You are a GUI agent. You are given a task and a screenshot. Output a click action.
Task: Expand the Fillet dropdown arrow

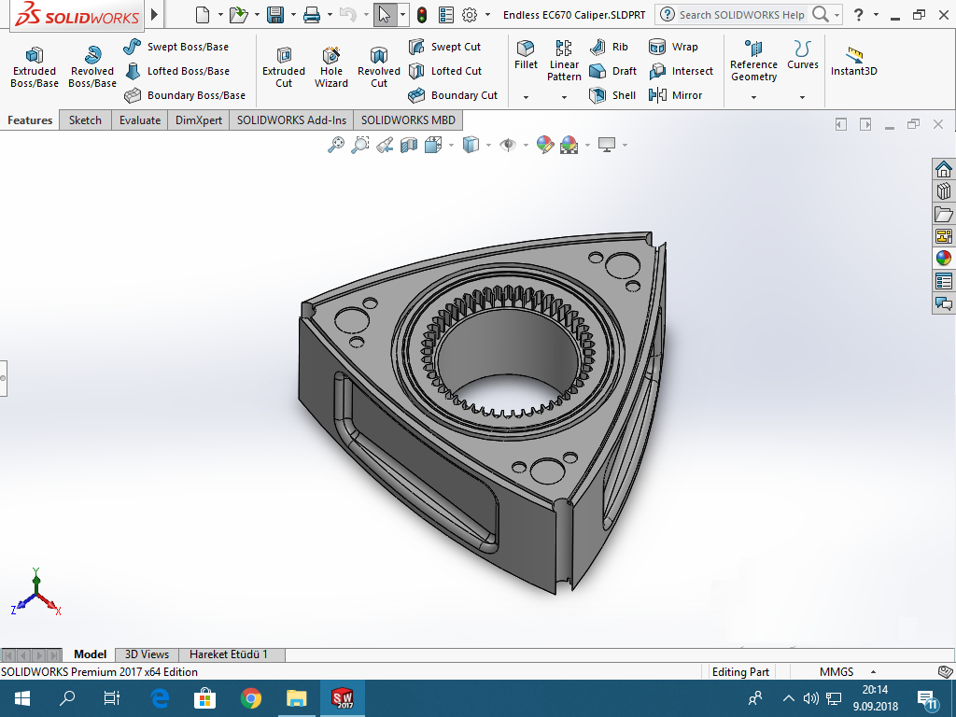click(526, 97)
